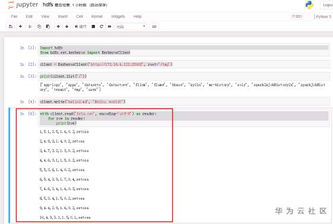Image resolution: width=333 pixels, height=224 pixels.
Task: Click the Jupyter logo
Action: [x=23, y=5]
